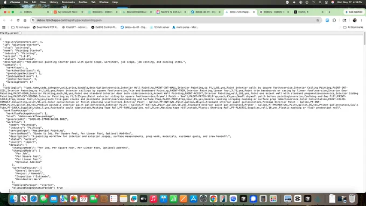The height and width of the screenshot is (206, 366).
Task: Open the home page icon
Action: click(x=25, y=20)
